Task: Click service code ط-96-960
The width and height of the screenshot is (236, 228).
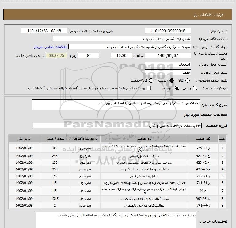Action: coord(203,199)
